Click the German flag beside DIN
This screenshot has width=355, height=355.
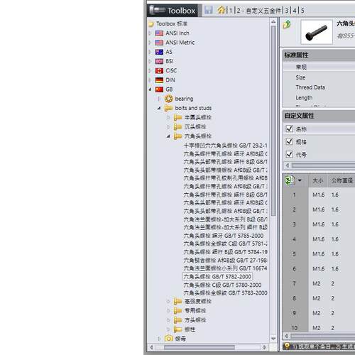[x=159, y=80]
